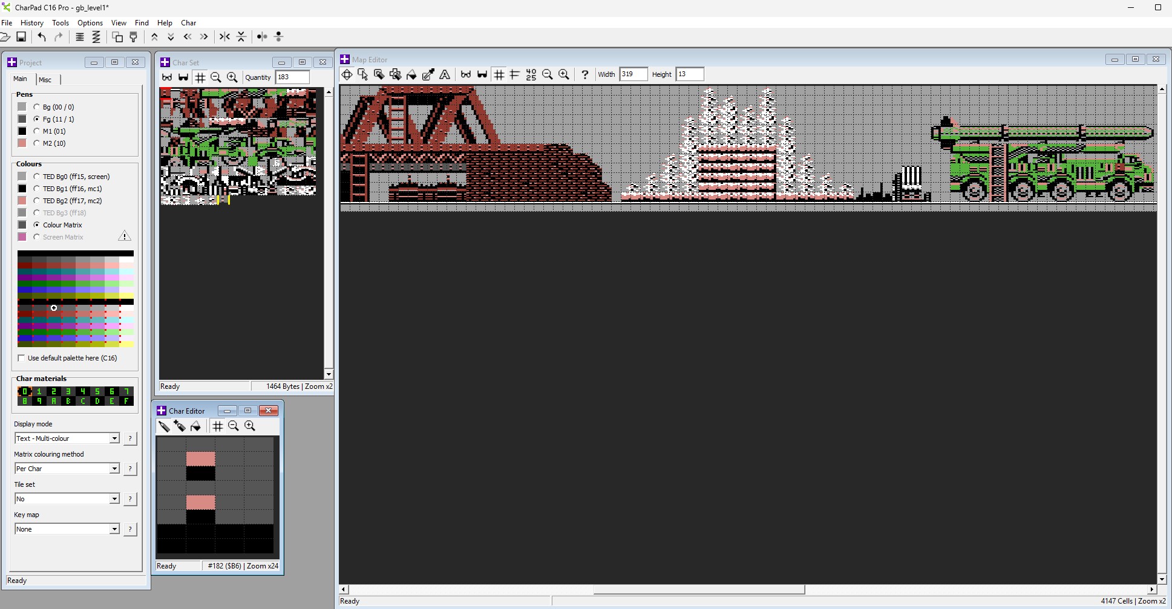
Task: Select the Map Editor flood fill tool
Action: click(x=412, y=74)
